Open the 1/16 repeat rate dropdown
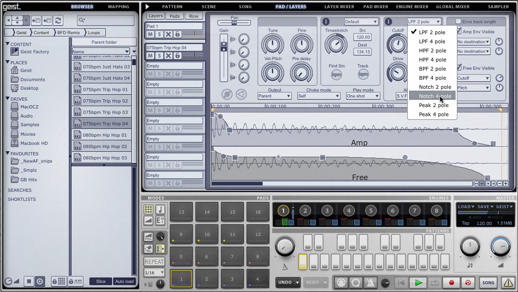The image size is (518, 292). (154, 272)
